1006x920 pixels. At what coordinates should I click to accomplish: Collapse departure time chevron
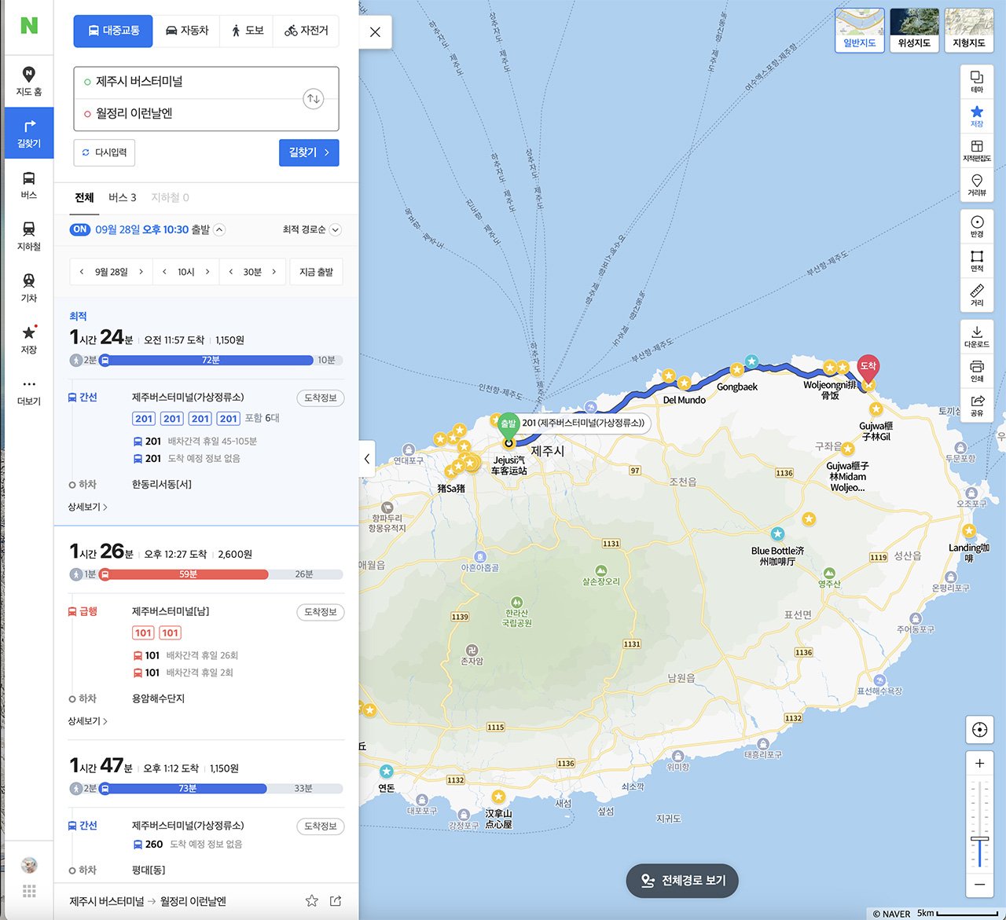[219, 230]
